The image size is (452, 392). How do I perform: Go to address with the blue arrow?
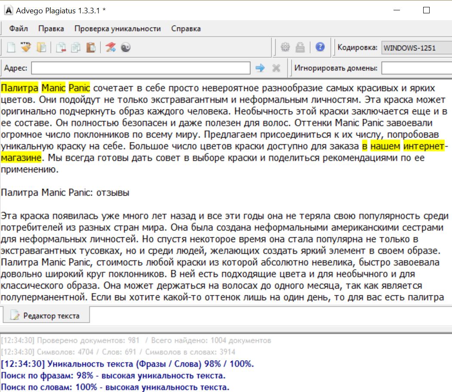point(260,68)
